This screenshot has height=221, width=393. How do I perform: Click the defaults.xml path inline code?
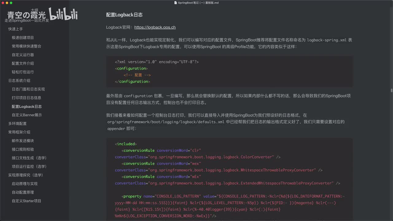pyautogui.click(x=166, y=122)
